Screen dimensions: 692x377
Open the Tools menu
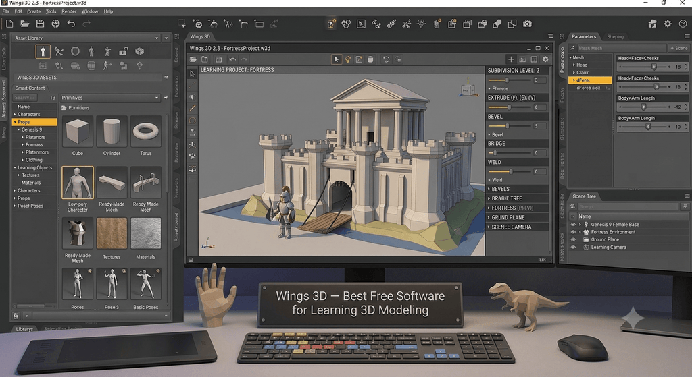(51, 11)
